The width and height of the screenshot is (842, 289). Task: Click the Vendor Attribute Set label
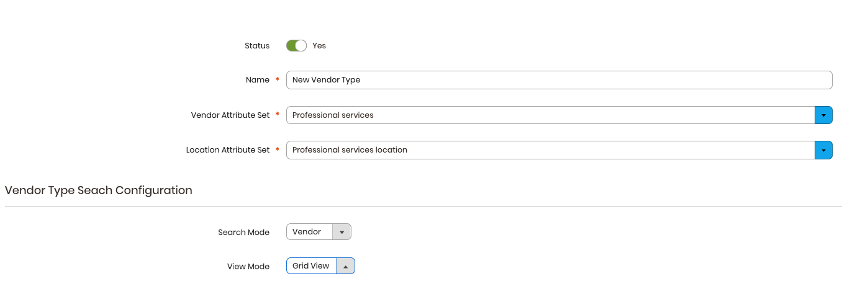tap(230, 115)
